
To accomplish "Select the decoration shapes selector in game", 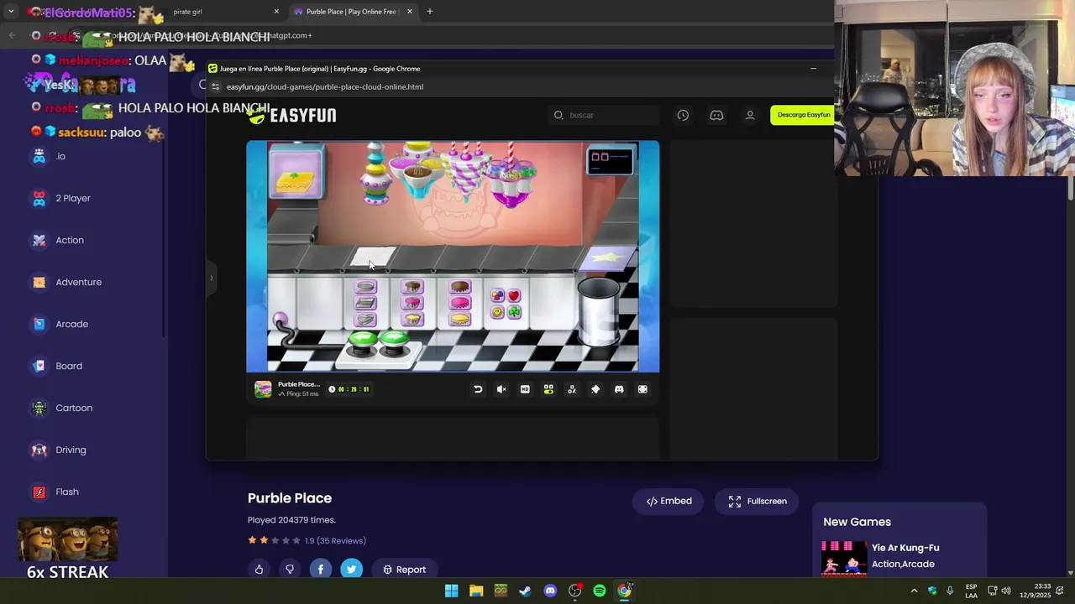I will click(506, 304).
